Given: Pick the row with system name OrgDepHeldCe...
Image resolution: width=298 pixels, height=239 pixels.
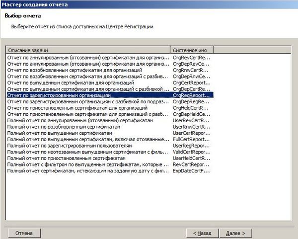Looking at the screenshot, I should [x=110, y=114].
